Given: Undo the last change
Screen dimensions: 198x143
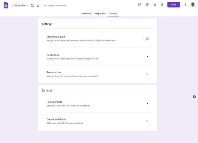Looking at the screenshot, I should (x=154, y=5).
